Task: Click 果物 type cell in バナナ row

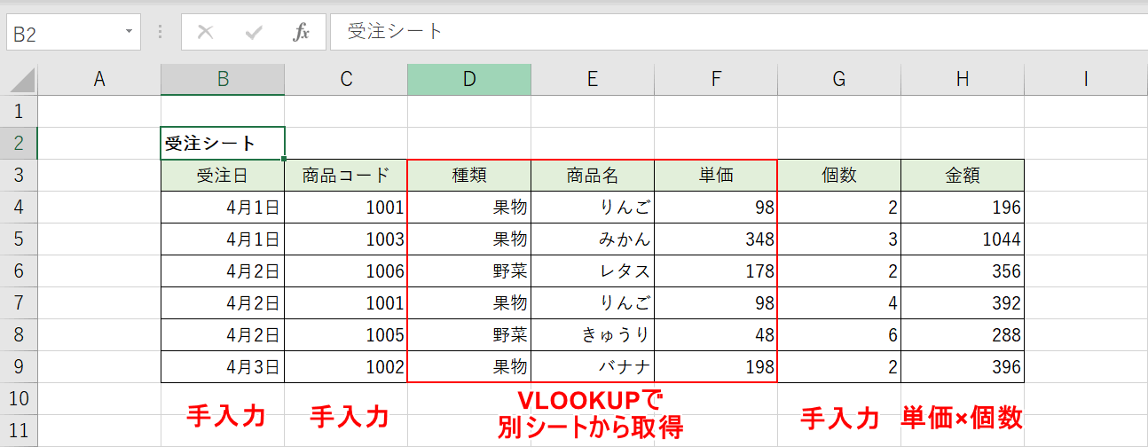Action: click(469, 367)
